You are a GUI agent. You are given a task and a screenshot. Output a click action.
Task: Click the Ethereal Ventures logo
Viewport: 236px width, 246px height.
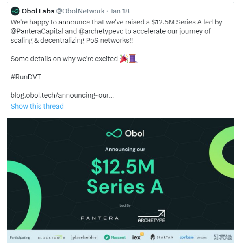[x=223, y=237]
